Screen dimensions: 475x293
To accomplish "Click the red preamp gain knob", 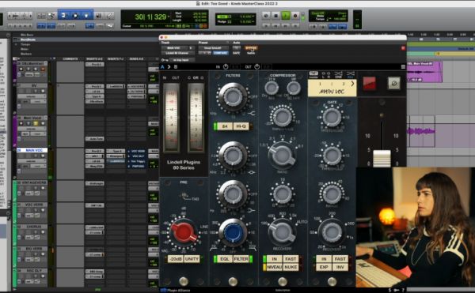I will 183,232.
